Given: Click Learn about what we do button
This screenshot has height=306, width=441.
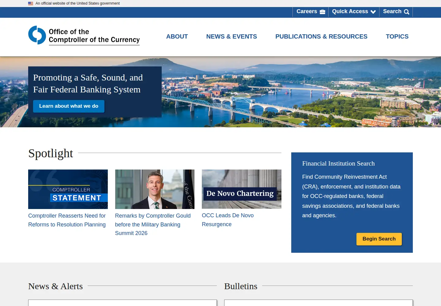Looking at the screenshot, I should tap(69, 106).
